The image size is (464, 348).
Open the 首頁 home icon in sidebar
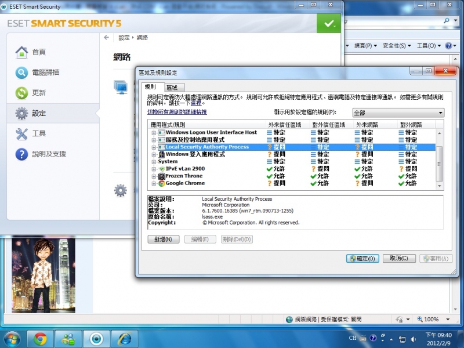21,52
